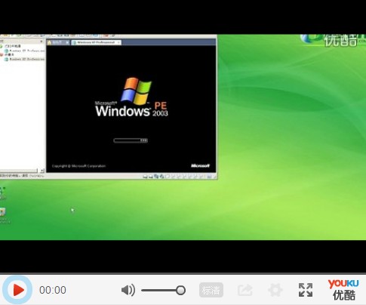
Task: Open the 标清 video quality selector
Action: 211,290
